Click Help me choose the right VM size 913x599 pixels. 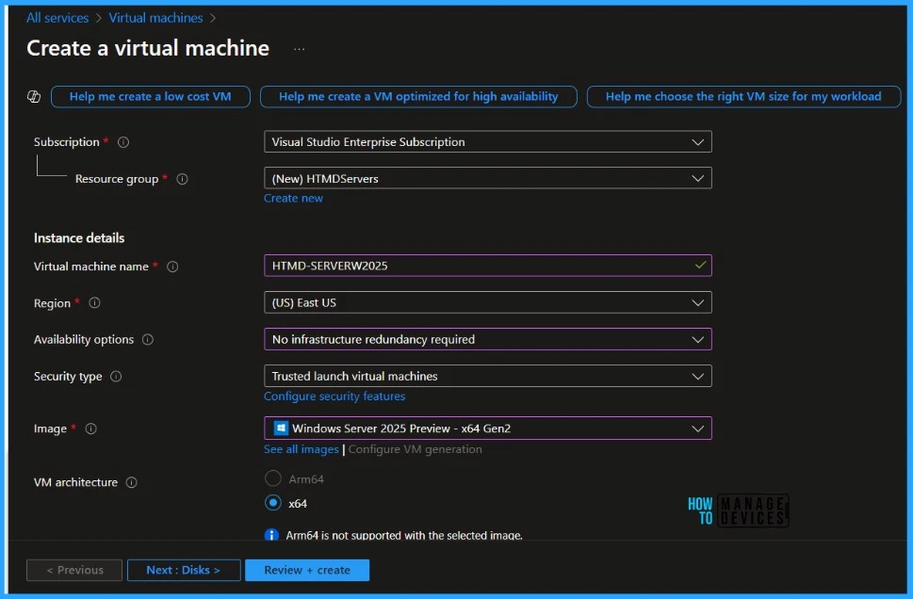pyautogui.click(x=743, y=97)
